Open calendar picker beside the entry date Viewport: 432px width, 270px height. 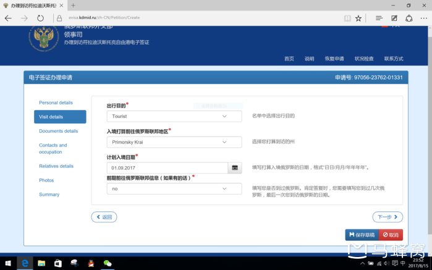pos(235,168)
